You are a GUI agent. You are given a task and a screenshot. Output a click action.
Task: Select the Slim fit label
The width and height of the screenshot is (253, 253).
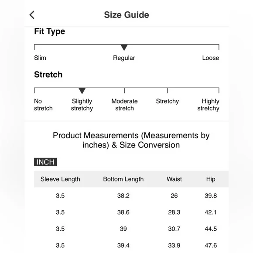[40, 58]
